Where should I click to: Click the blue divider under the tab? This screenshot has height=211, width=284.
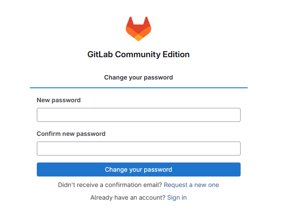tap(138, 88)
